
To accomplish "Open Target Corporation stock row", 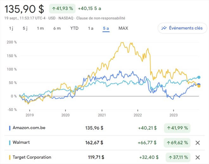I will (x=104, y=157).
